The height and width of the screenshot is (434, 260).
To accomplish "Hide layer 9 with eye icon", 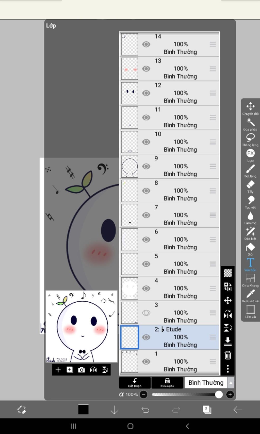I will [x=146, y=166].
